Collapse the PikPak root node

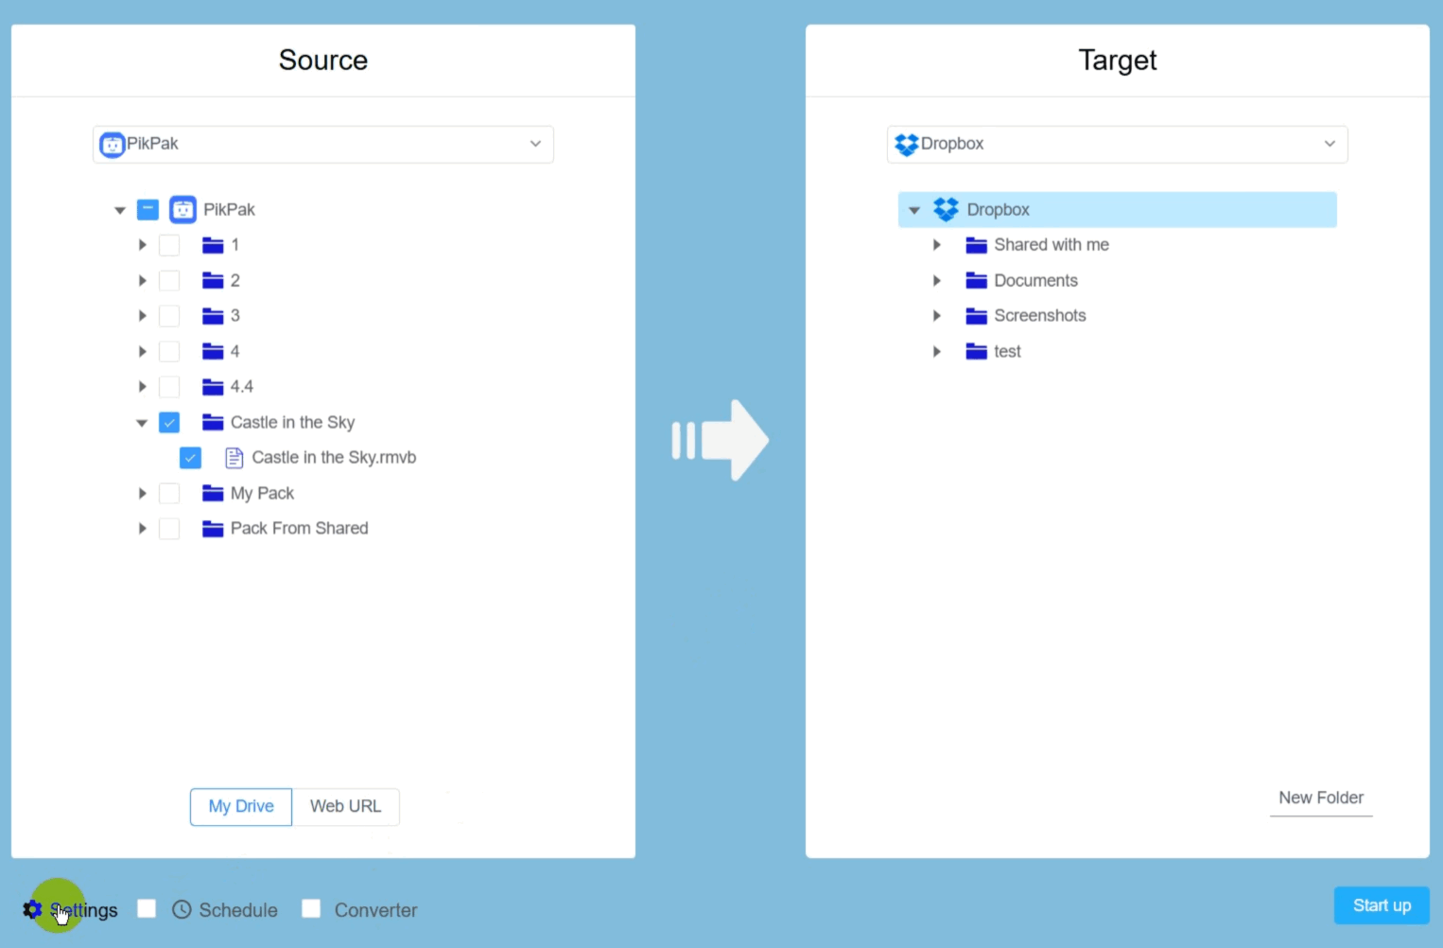[120, 210]
